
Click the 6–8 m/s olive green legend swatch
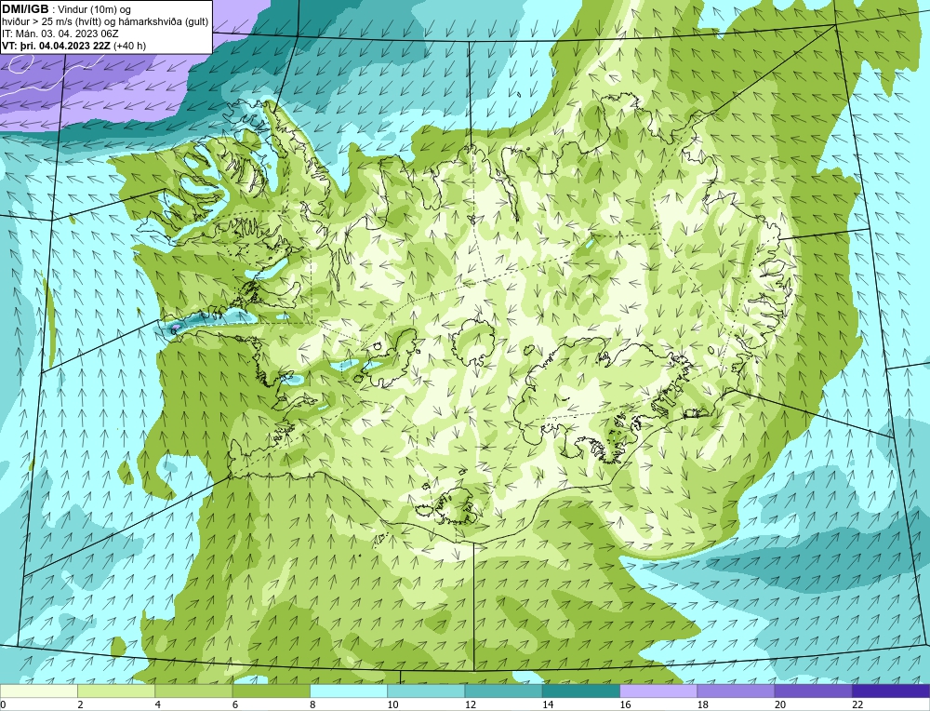click(x=271, y=691)
